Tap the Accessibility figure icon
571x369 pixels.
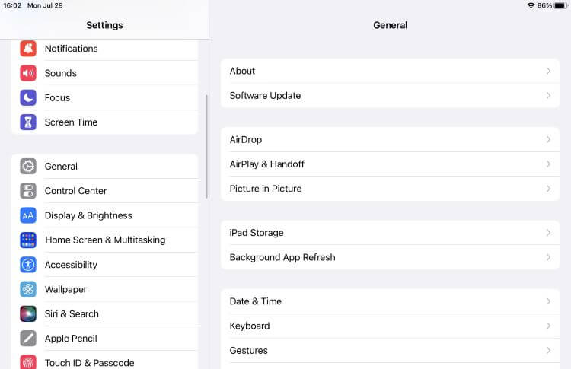(28, 265)
